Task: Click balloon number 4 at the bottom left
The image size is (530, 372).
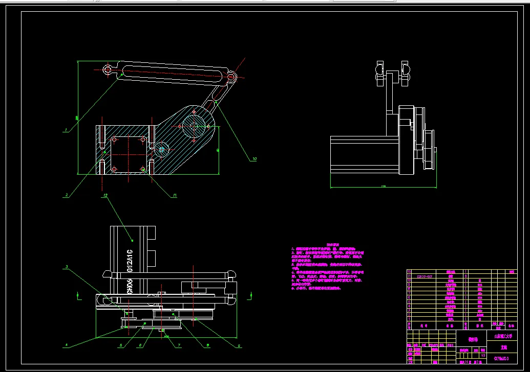Action: (67, 345)
